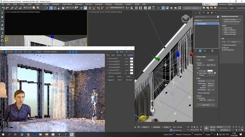The height and width of the screenshot is (137, 245).
Task: Click the Select and Place tool
Action: 63,8
